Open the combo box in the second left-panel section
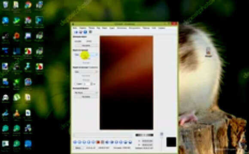Screen dimensions: 249x154 [x=86, y=55]
